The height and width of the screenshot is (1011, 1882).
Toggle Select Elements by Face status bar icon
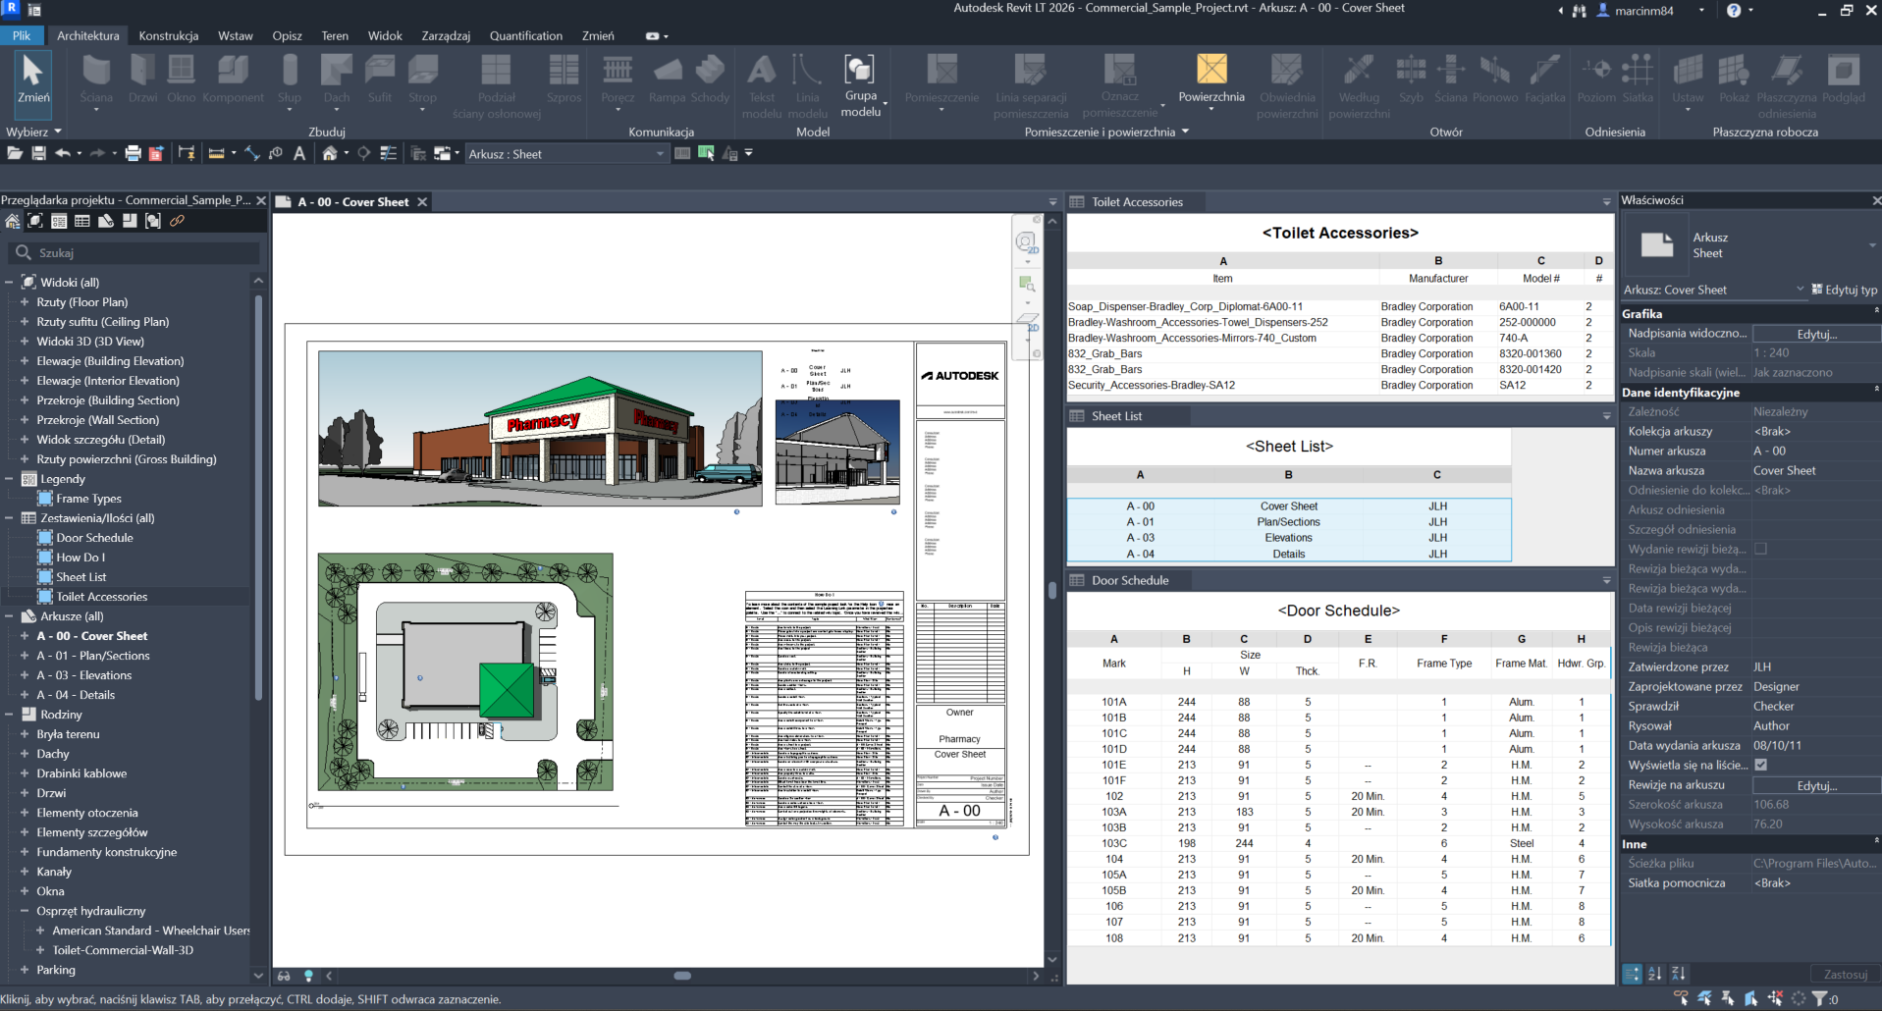(1751, 998)
